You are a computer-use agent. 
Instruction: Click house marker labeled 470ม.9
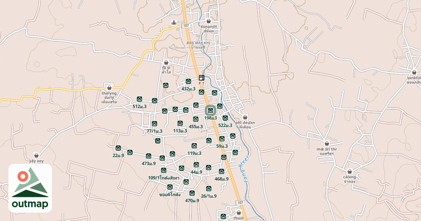point(192,193)
